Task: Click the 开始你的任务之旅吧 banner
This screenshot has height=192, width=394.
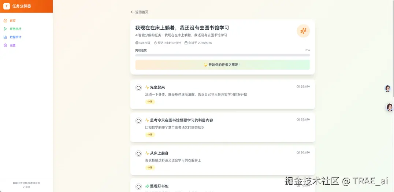Action: tap(222, 65)
